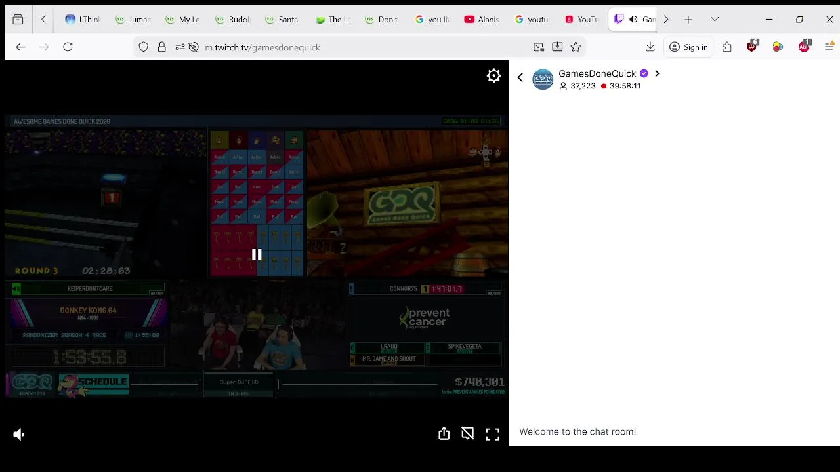Switch to the Santa tab
Screen dimensions: 840x472
[283, 20]
